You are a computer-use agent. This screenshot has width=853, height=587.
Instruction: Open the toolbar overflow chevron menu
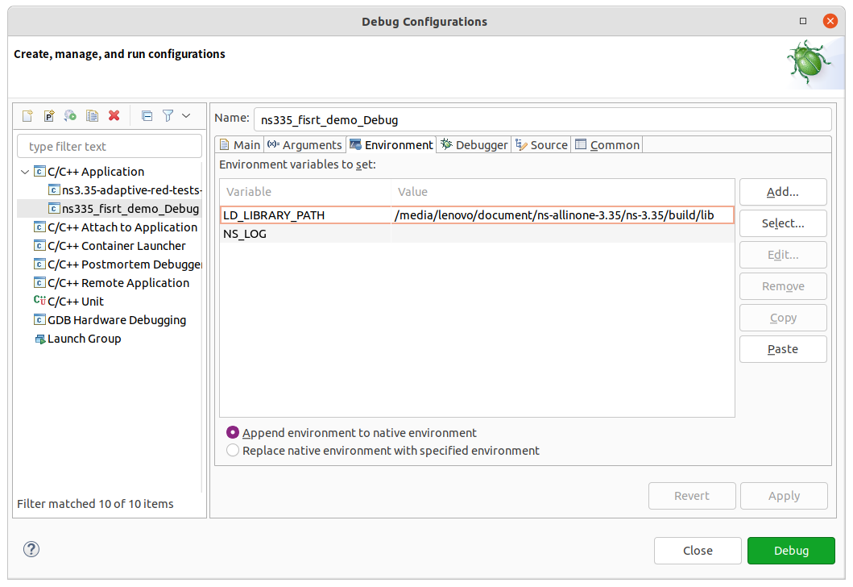pyautogui.click(x=186, y=115)
